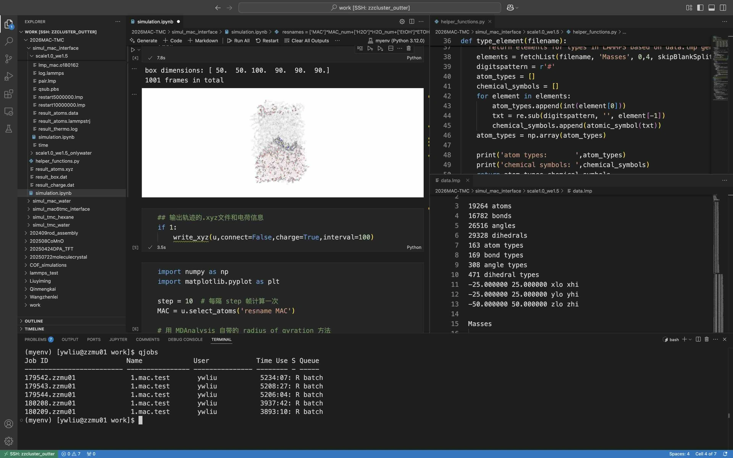
Task: Open the Run and Debug view
Action: point(8,76)
